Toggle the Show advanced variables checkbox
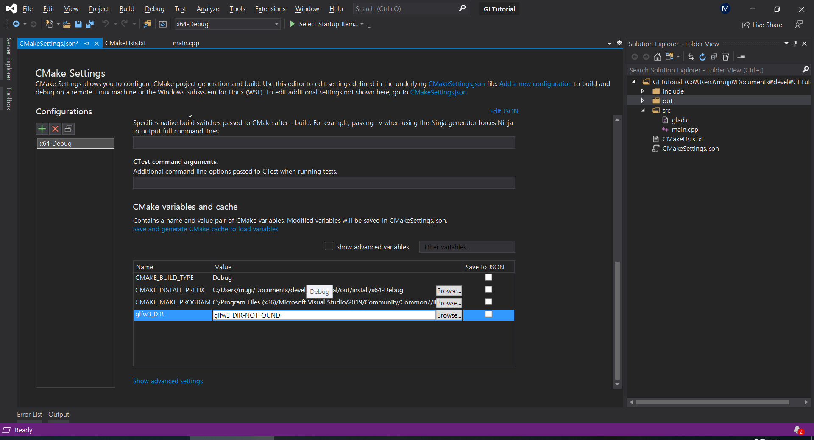Viewport: 814px width, 440px height. [x=329, y=246]
